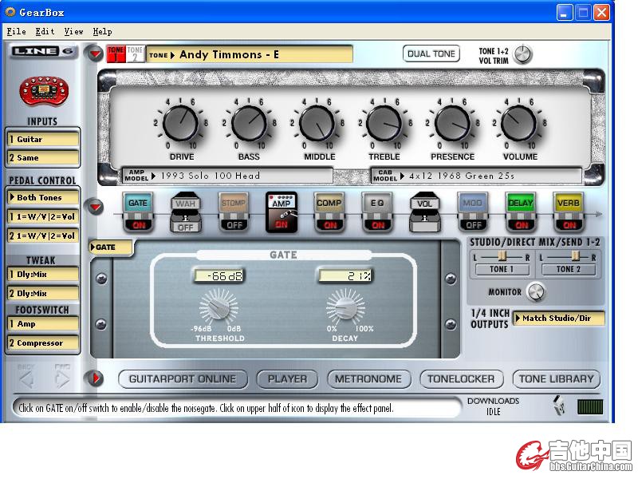Open the Match Studio/Dir outputs dropdown
Screen dimensions: 638x479
(559, 318)
